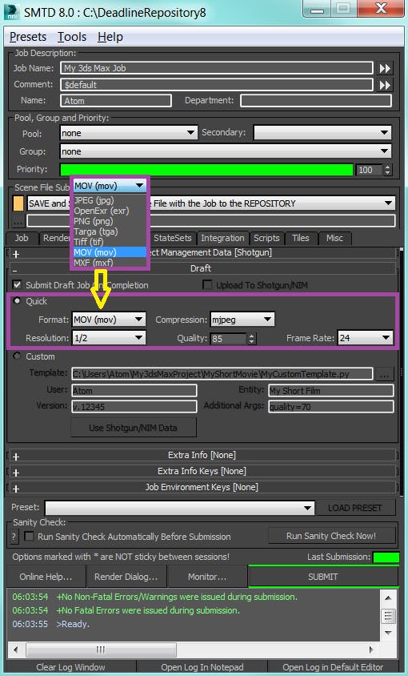408x676 pixels.
Task: Collapse the Draft rollout with minus icon
Action: 15,269
